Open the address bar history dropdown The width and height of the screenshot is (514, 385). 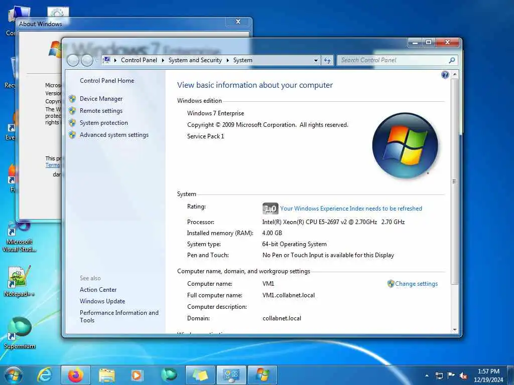(316, 60)
